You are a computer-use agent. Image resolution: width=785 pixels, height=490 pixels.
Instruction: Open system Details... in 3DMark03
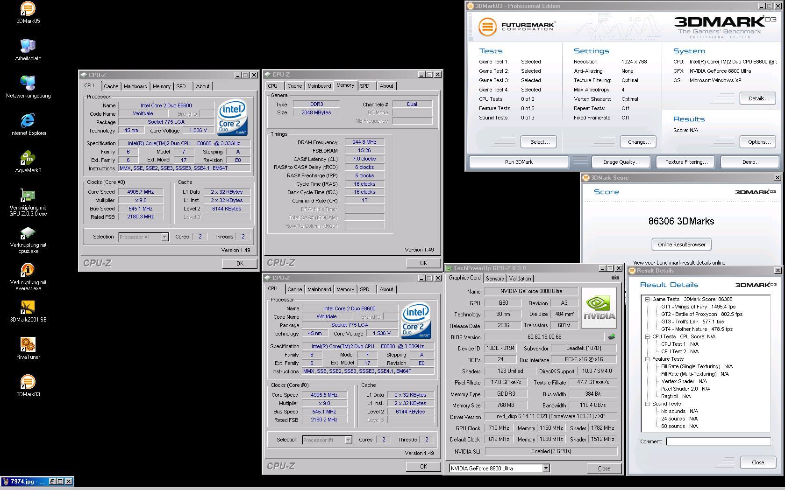tap(759, 98)
